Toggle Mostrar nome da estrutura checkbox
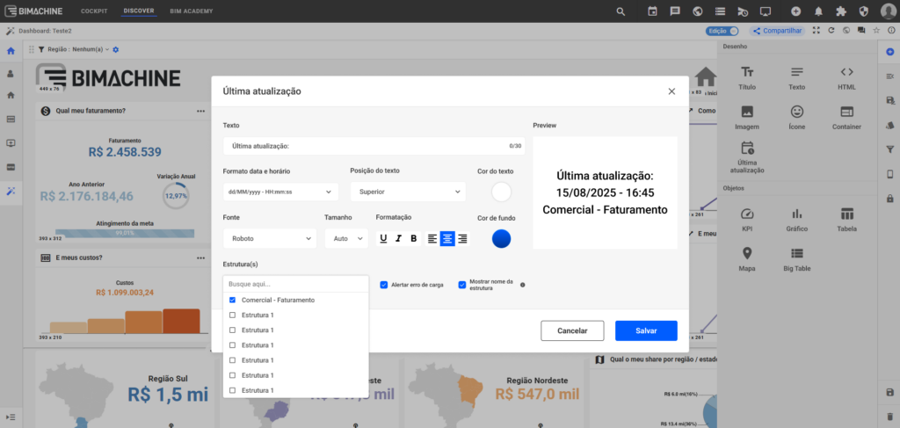 462,285
